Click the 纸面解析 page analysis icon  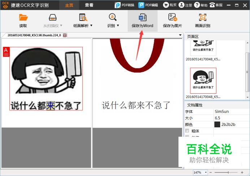point(83,18)
